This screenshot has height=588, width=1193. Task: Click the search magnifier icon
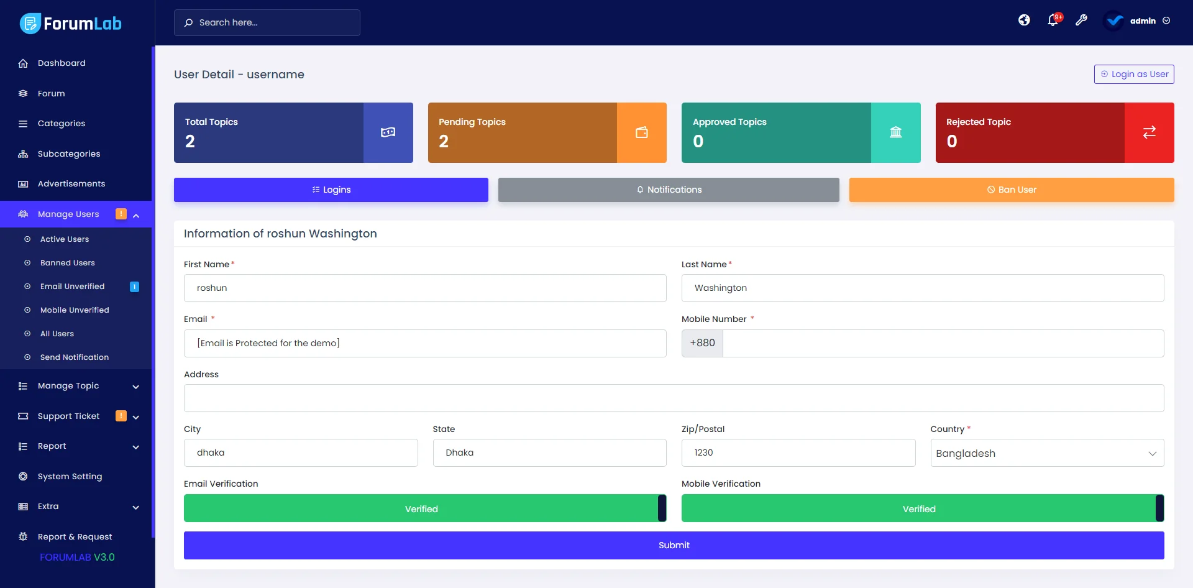[188, 22]
